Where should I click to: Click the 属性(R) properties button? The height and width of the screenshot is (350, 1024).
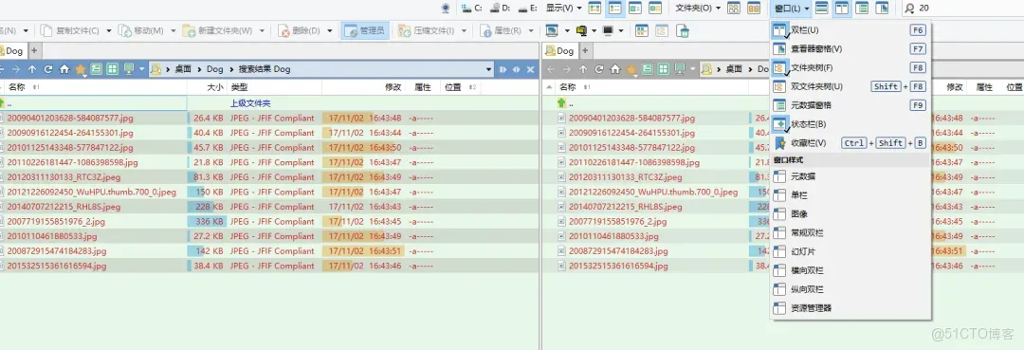click(502, 30)
